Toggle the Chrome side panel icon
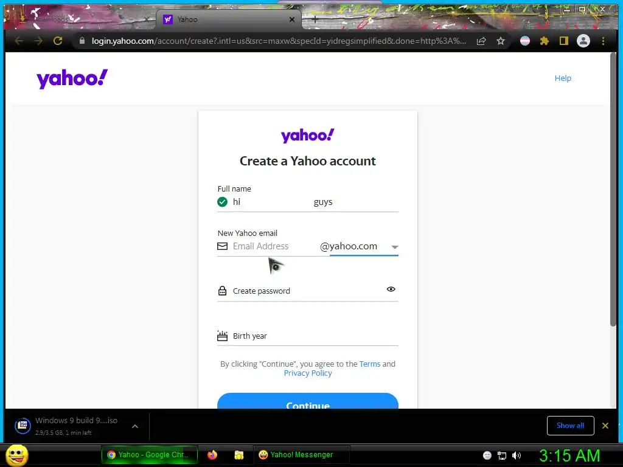This screenshot has height=467, width=623. tap(564, 41)
